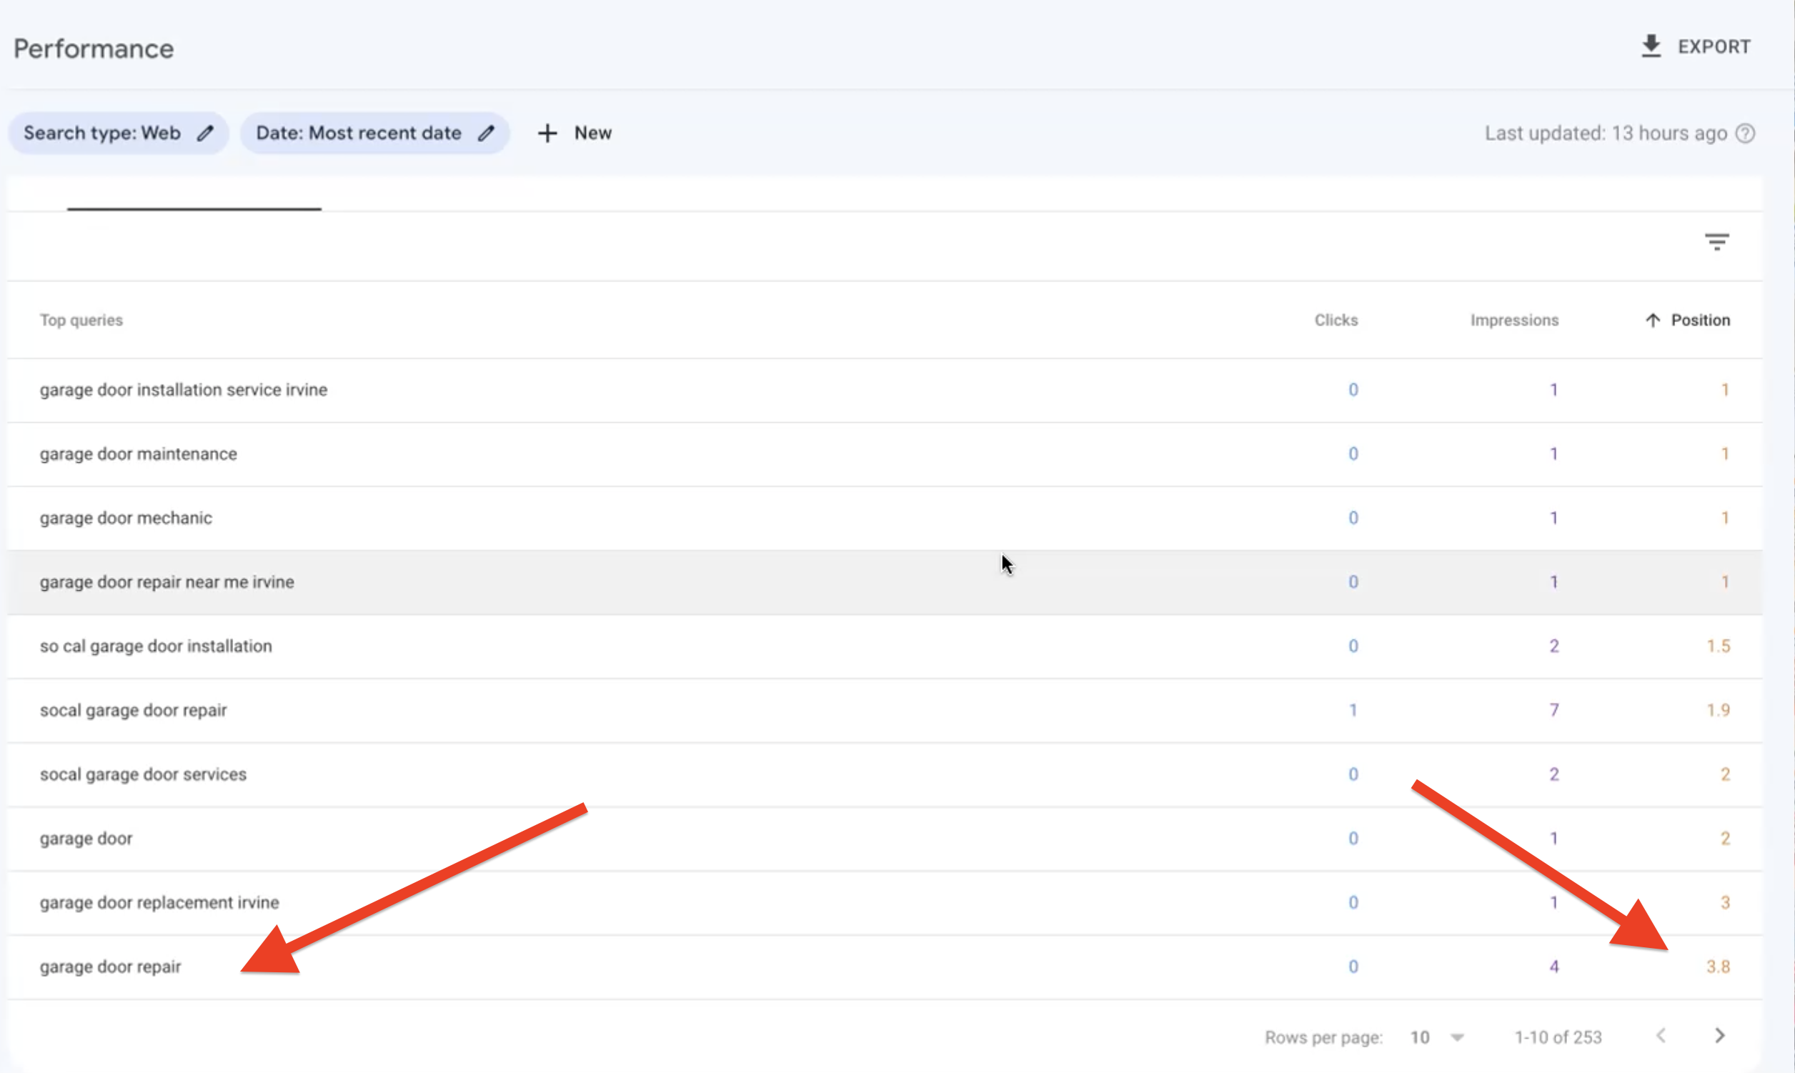Image resolution: width=1795 pixels, height=1073 pixels.
Task: Edit the Search type: Web filter
Action: coord(205,133)
